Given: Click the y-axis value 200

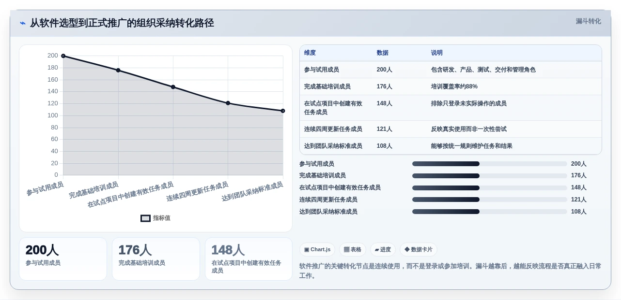Looking at the screenshot, I should click(53, 56).
